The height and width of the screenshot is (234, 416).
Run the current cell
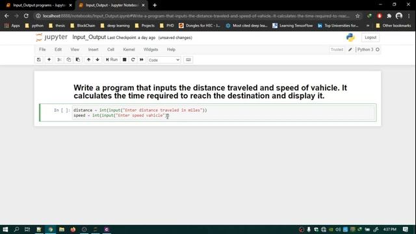[112, 60]
